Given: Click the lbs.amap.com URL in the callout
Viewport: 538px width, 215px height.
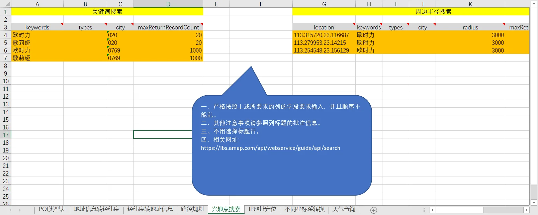Looking at the screenshot, I should (x=271, y=148).
